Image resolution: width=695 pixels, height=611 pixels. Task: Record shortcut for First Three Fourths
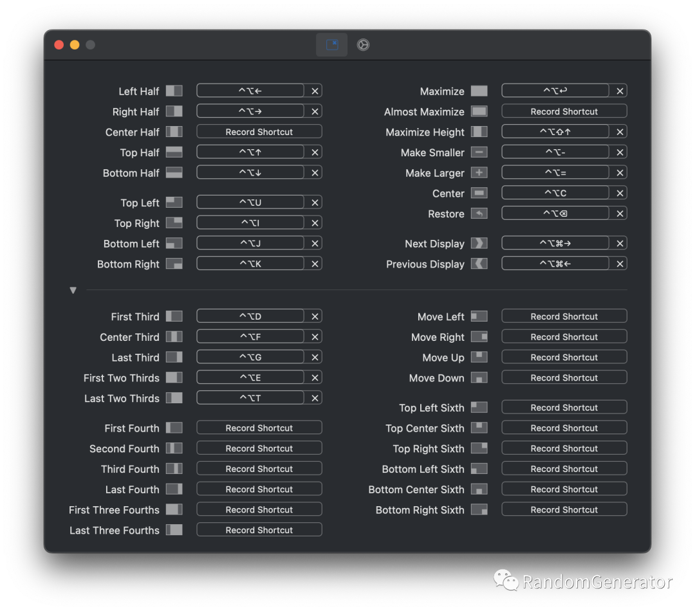259,509
